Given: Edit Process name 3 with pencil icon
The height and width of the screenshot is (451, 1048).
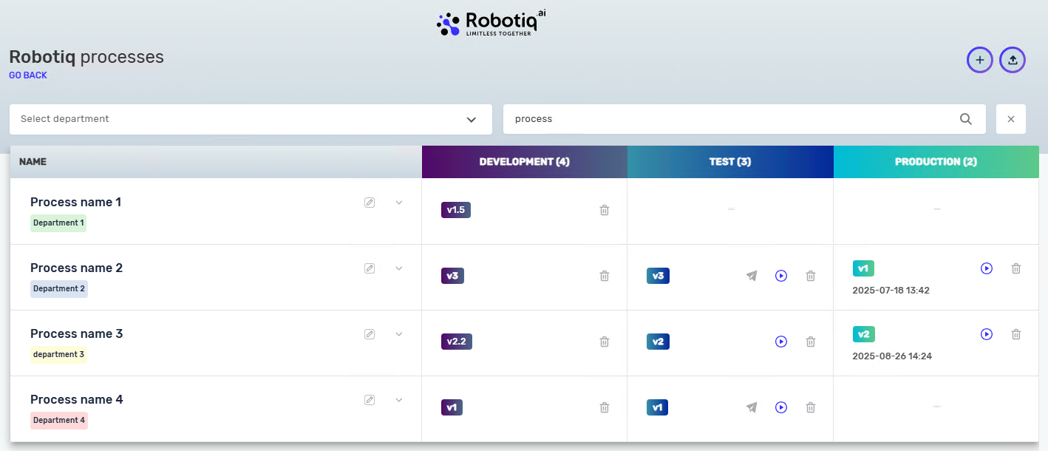Looking at the screenshot, I should 370,334.
